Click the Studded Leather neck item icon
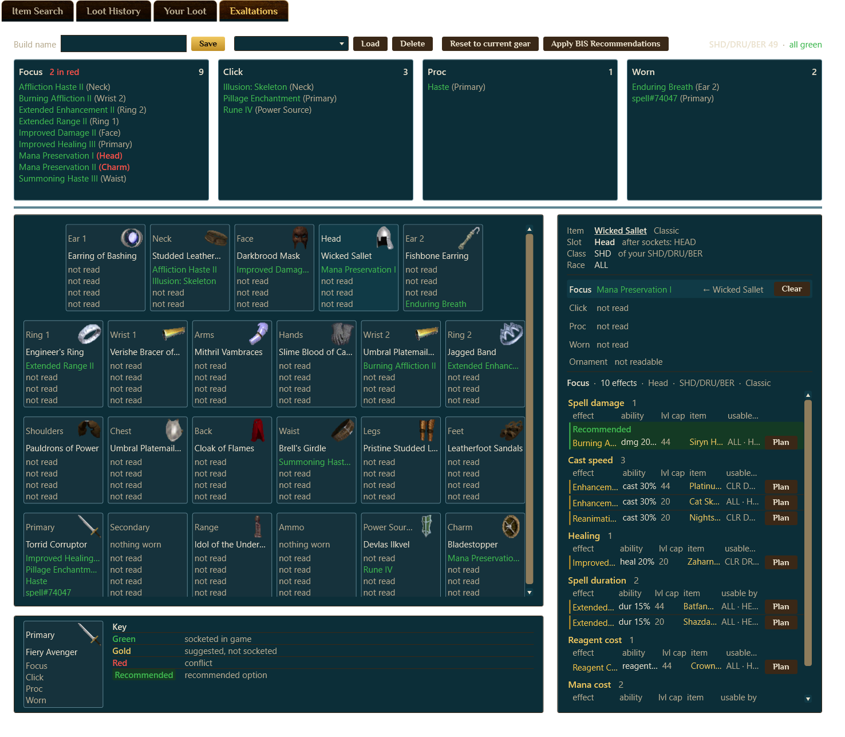The width and height of the screenshot is (845, 737). (216, 238)
